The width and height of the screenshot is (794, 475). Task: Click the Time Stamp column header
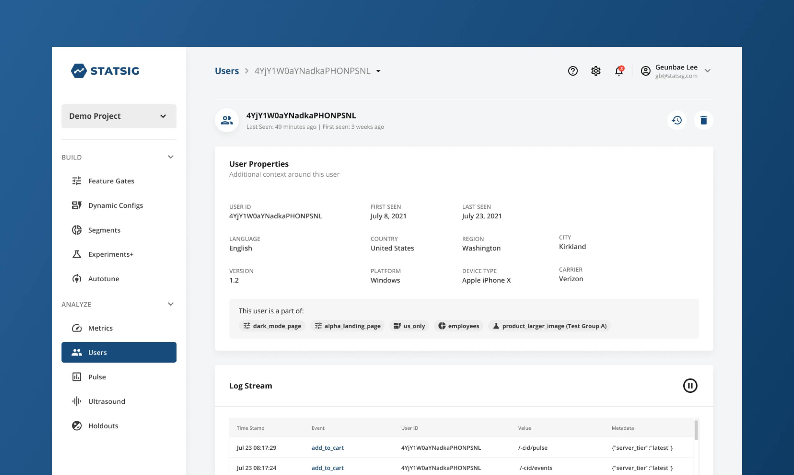tap(251, 428)
